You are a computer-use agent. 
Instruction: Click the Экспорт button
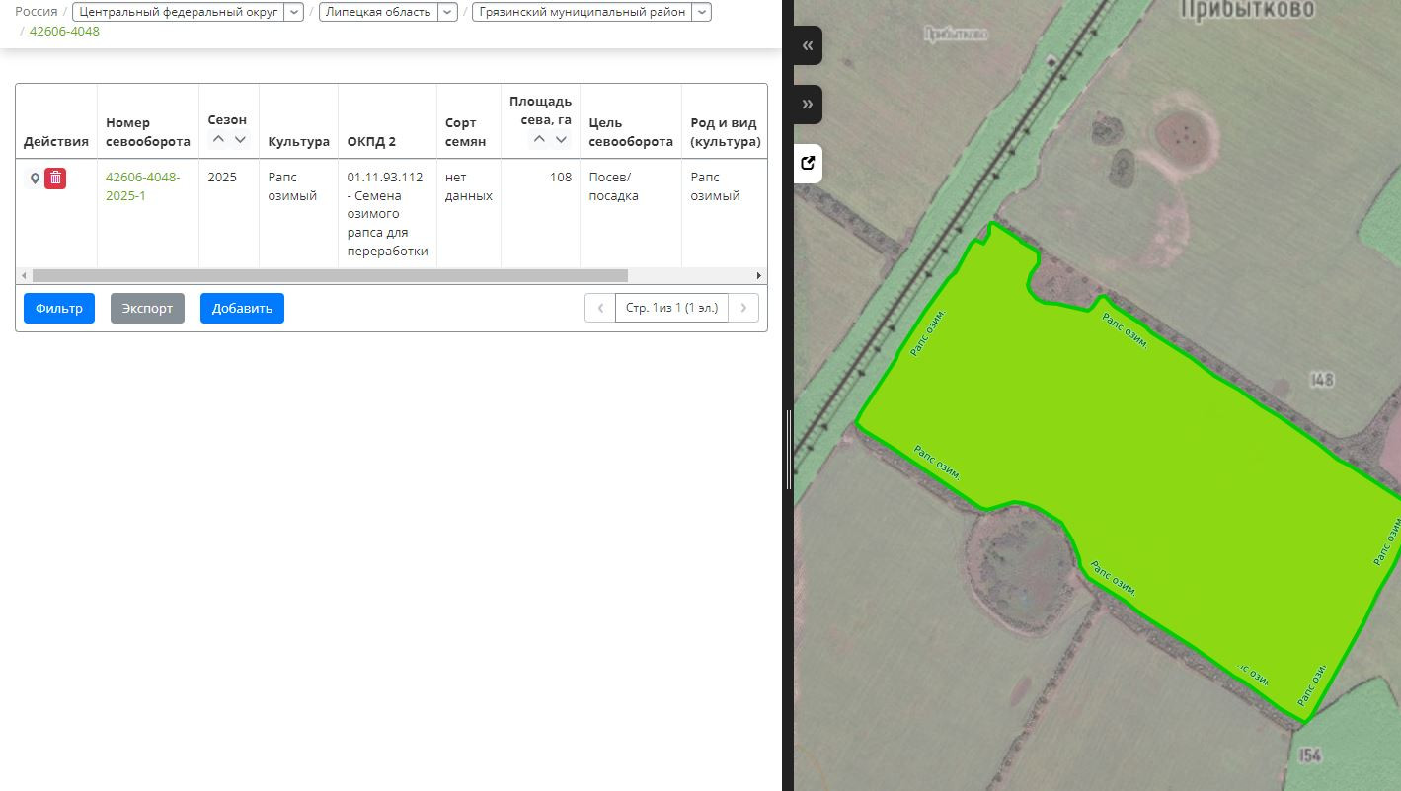(x=147, y=308)
